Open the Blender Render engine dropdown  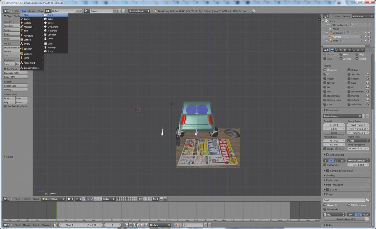tap(139, 11)
